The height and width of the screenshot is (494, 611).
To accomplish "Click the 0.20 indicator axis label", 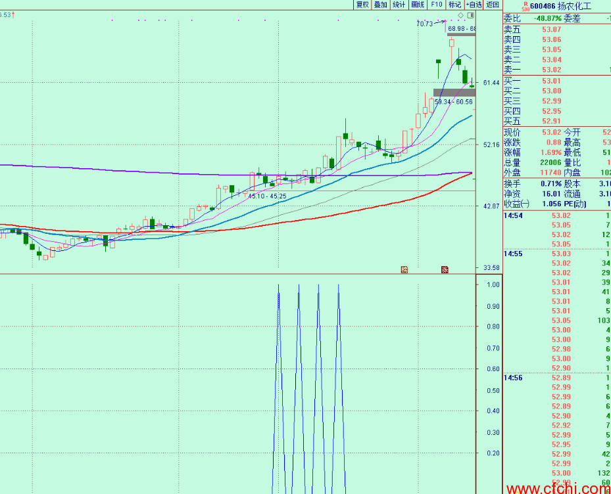I will tap(493, 453).
